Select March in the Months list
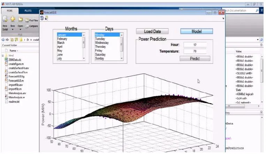This screenshot has width=266, height=154. 70,43
